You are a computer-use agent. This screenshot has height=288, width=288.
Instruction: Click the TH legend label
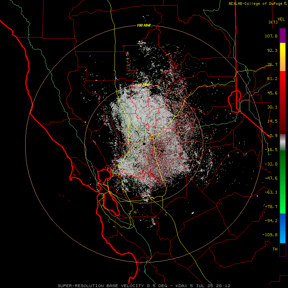(275, 249)
